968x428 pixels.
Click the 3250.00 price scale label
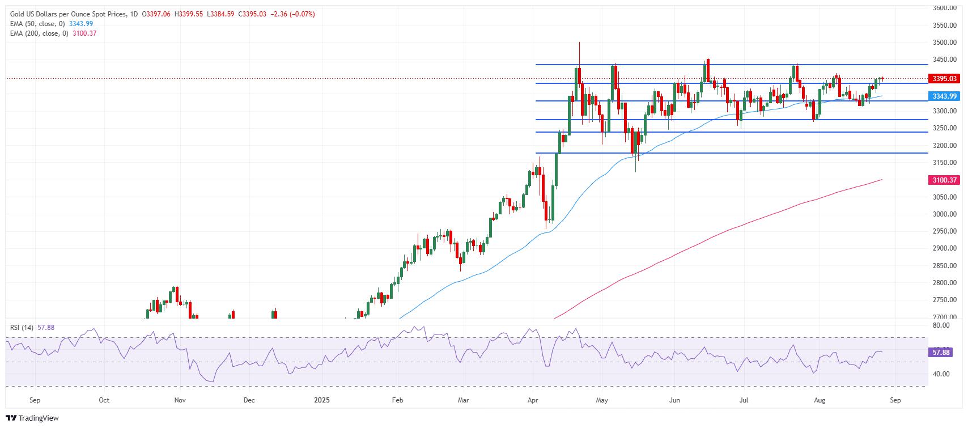coord(944,128)
